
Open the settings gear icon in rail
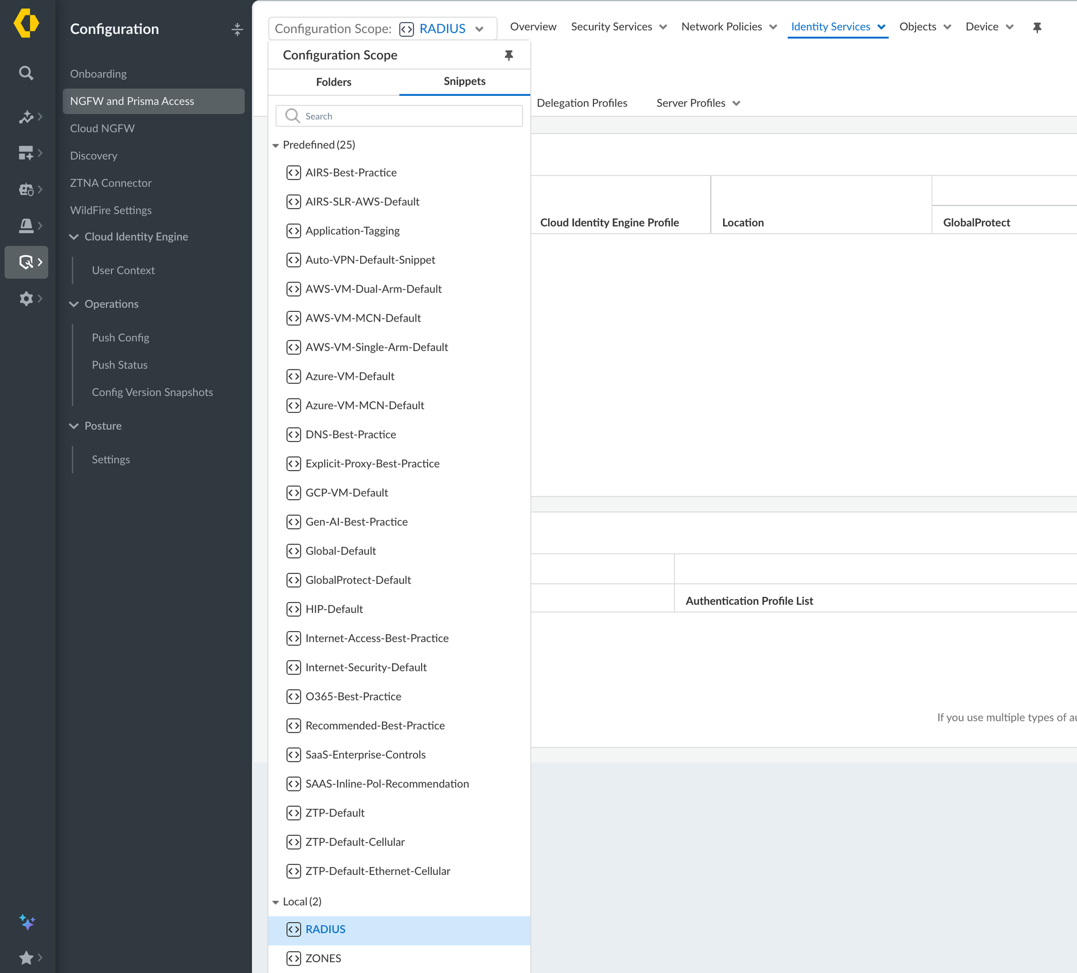[x=26, y=298]
